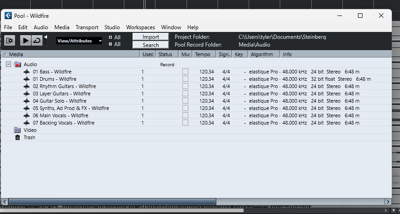Sort by the Tempo column header
The width and height of the screenshot is (400, 214).
click(x=204, y=54)
